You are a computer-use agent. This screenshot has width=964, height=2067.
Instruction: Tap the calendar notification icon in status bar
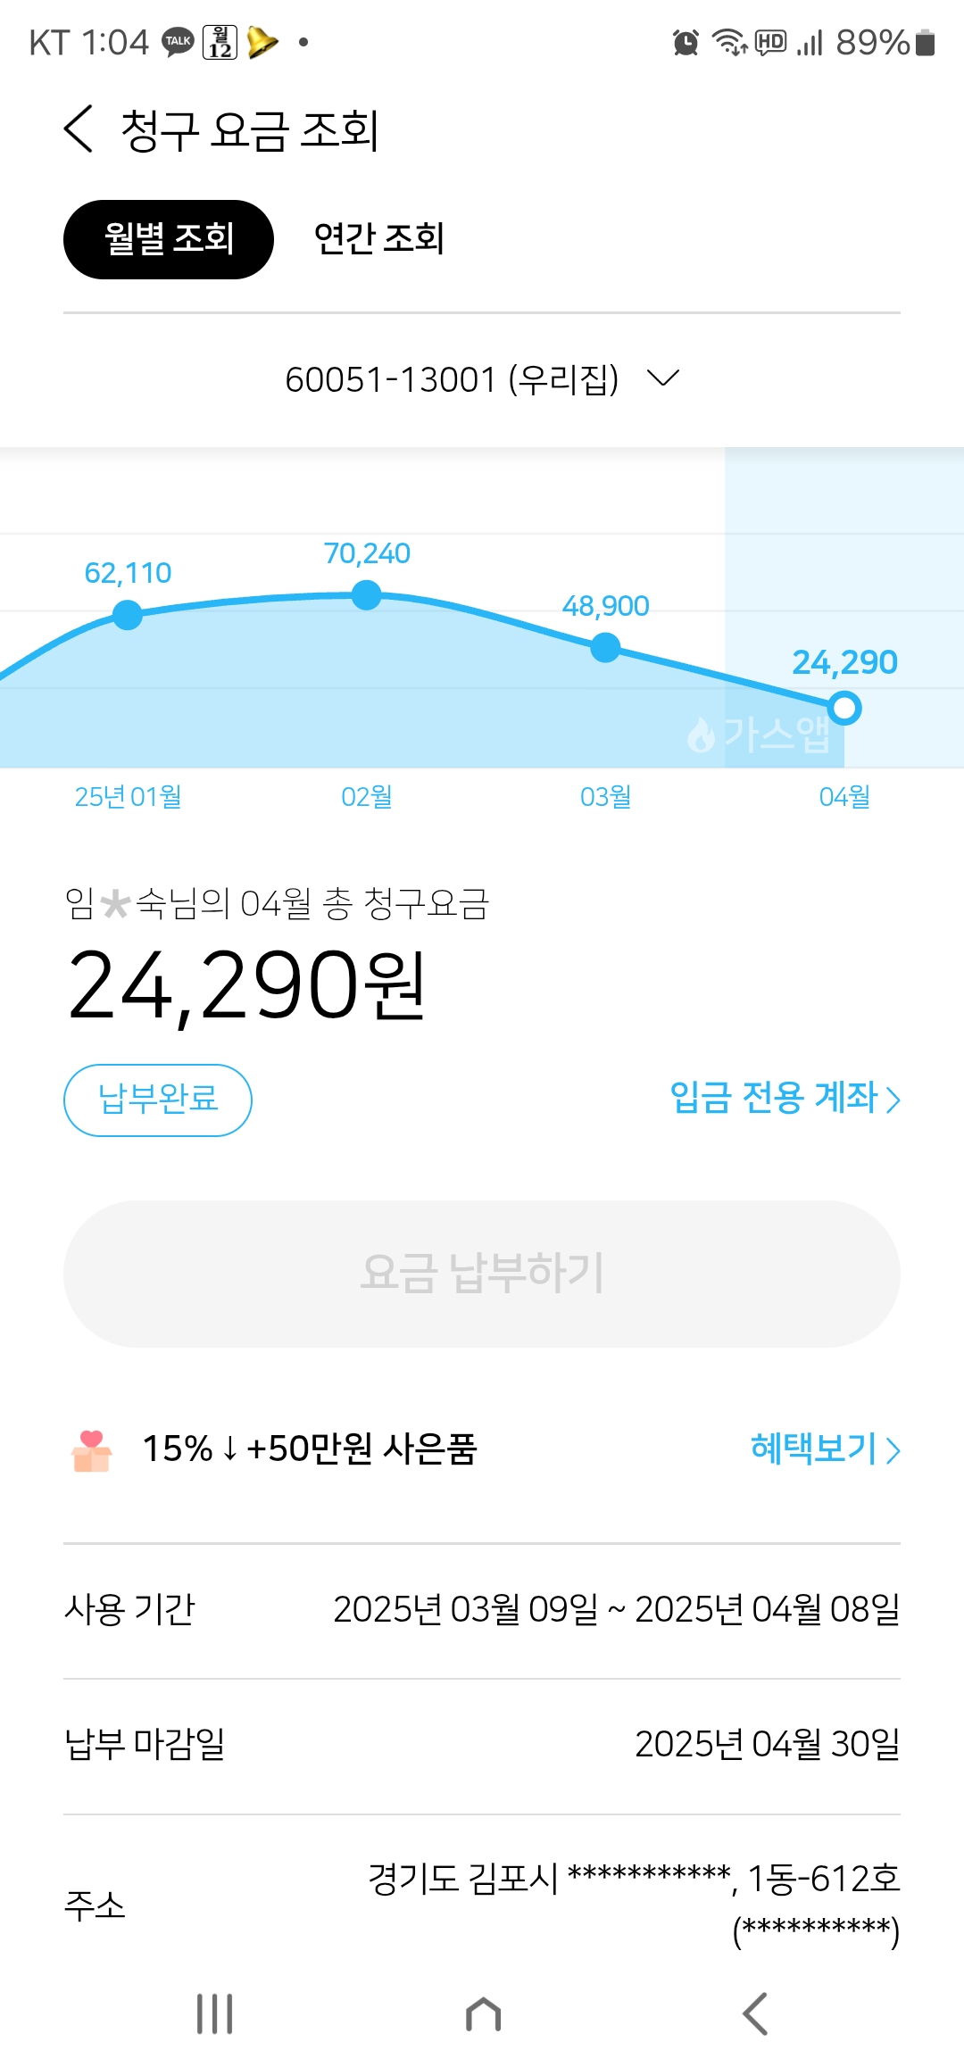click(220, 42)
